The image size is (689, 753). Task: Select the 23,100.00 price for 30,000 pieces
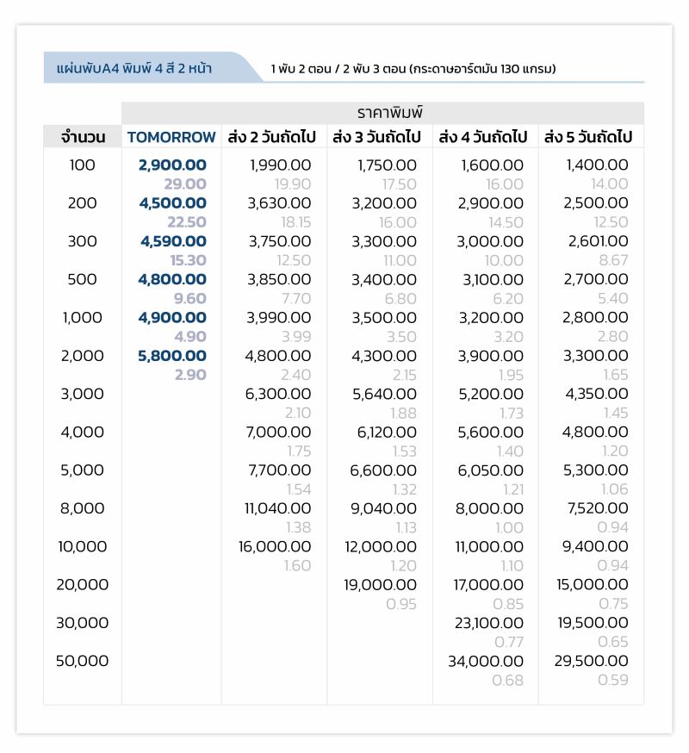tap(489, 623)
